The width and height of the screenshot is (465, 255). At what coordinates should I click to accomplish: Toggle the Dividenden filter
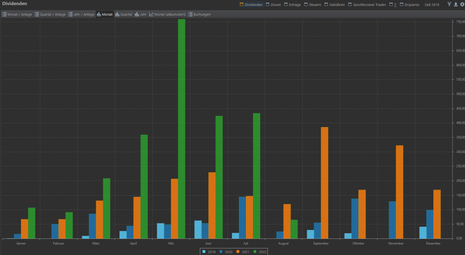251,5
